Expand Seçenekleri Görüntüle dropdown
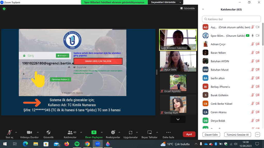 pos(166,2)
